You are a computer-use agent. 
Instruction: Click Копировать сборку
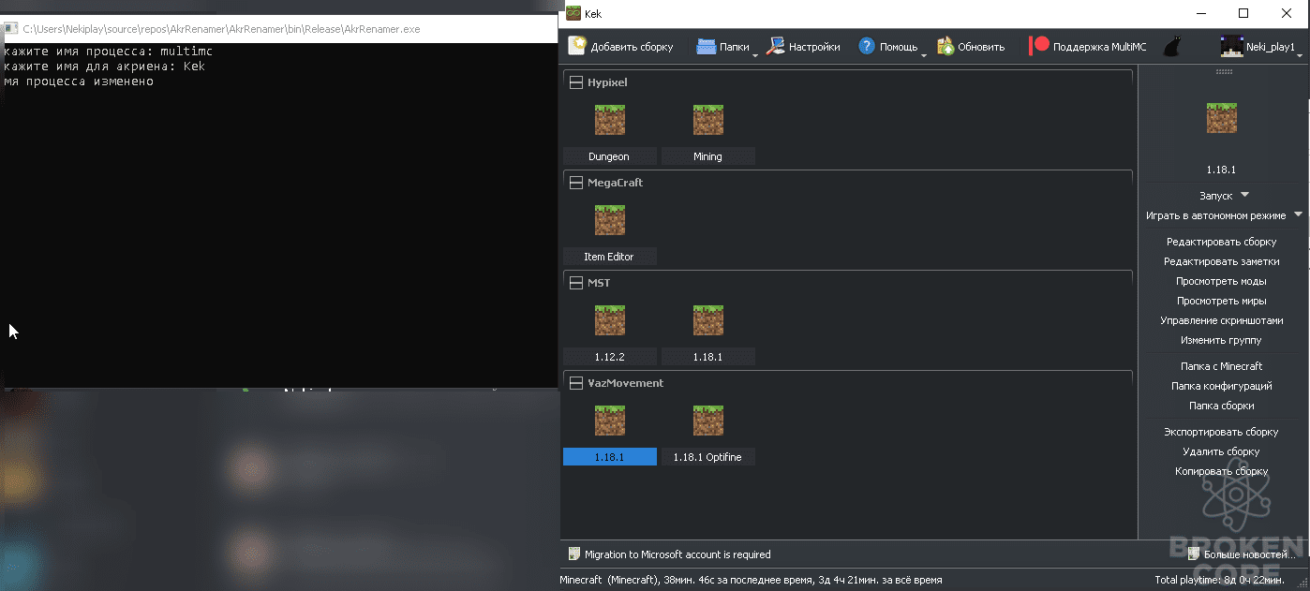(x=1221, y=471)
